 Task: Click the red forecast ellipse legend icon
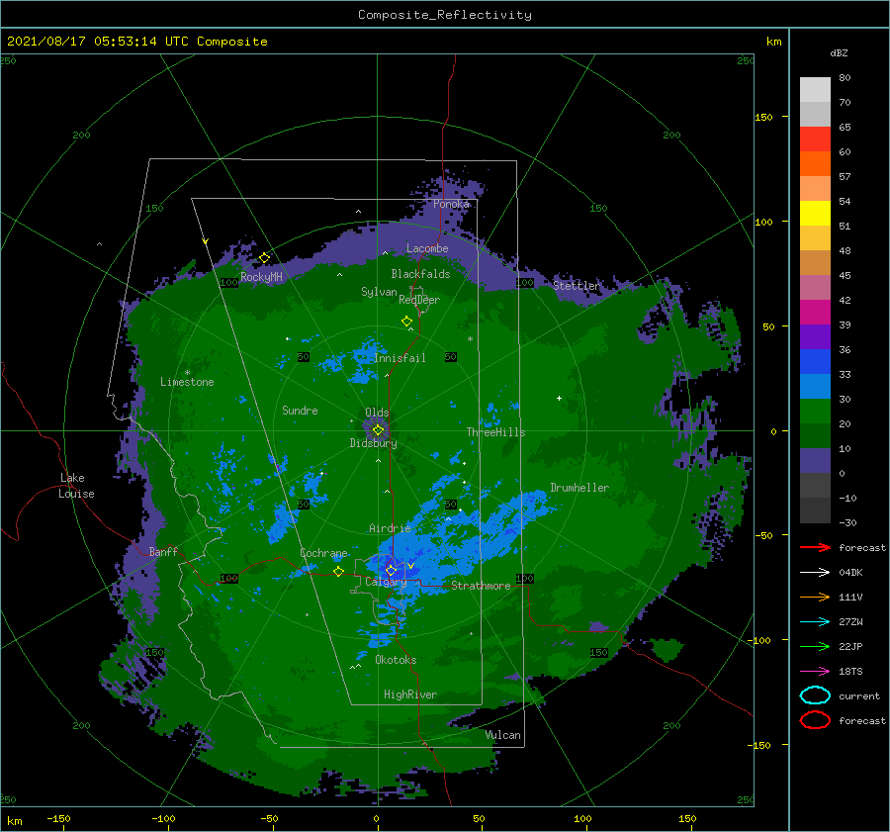[x=815, y=720]
